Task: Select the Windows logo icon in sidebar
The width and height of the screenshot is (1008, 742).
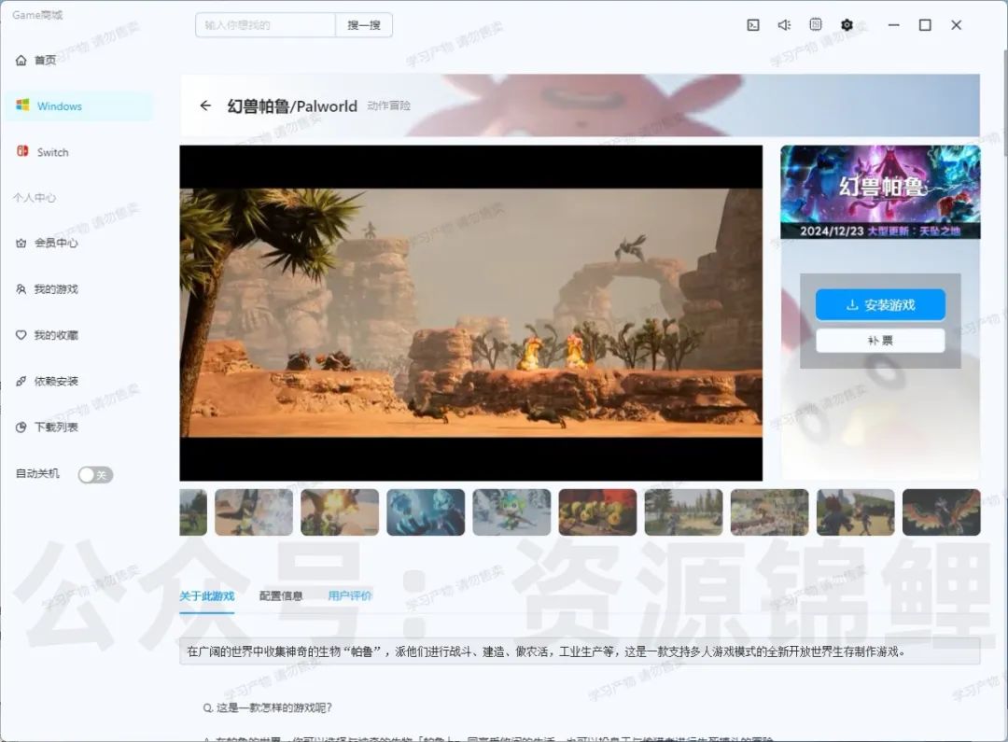Action: coord(22,105)
